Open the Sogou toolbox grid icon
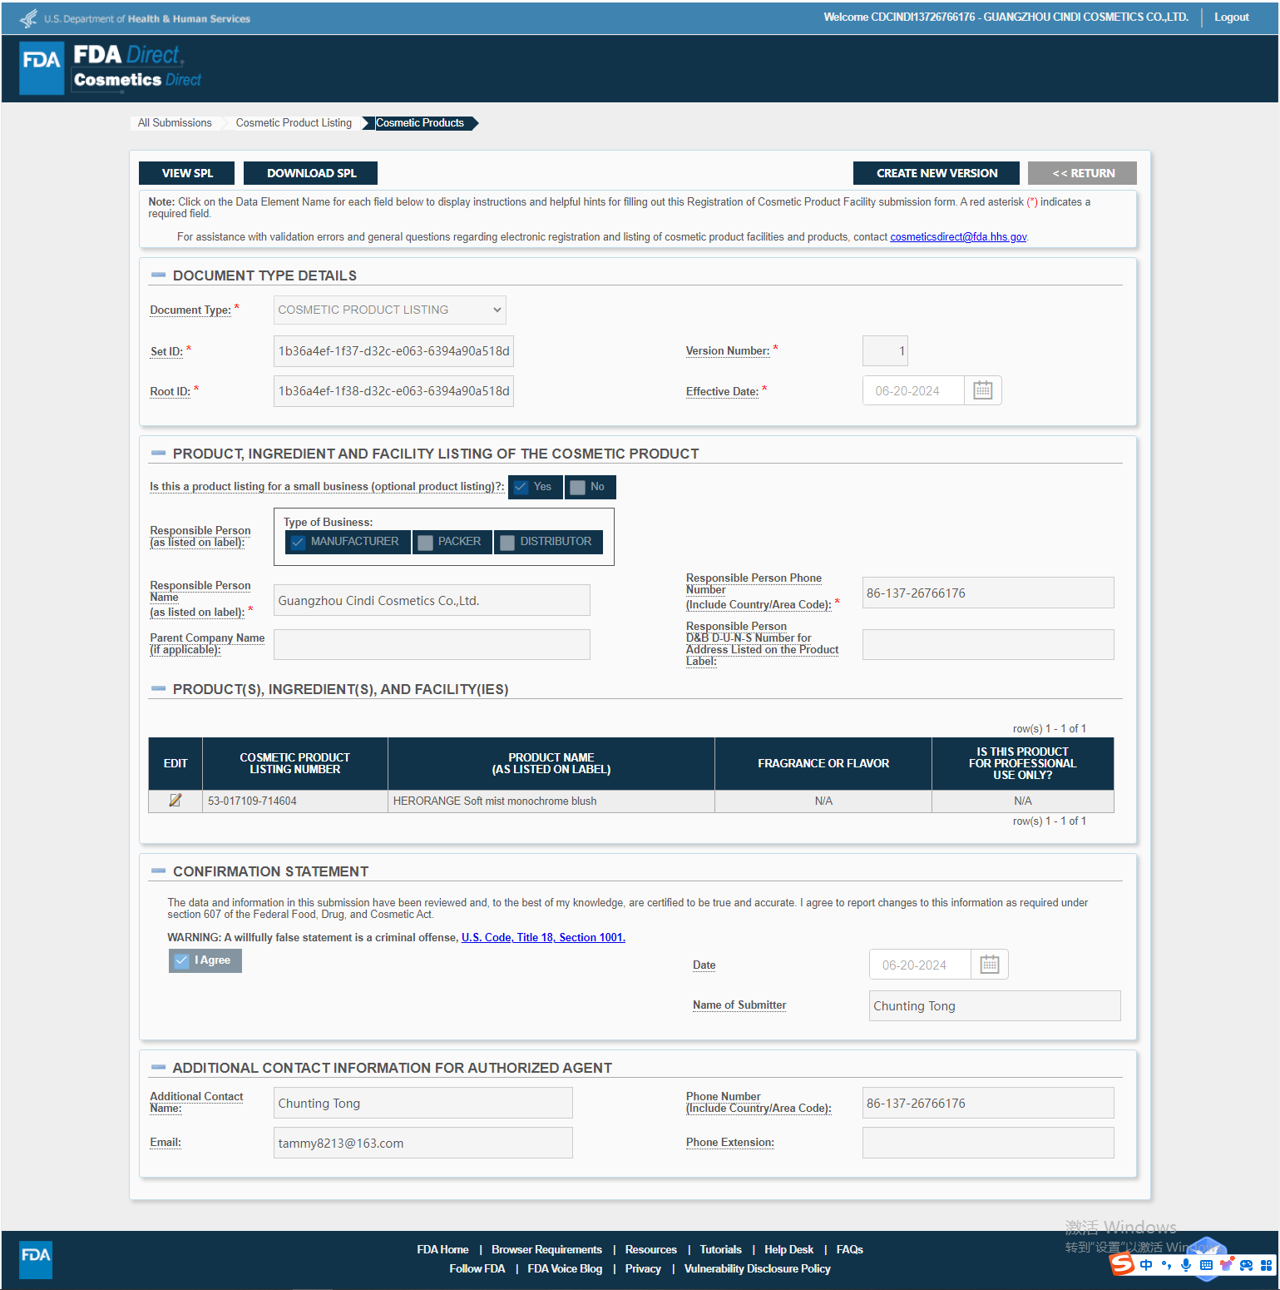 pyautogui.click(x=1266, y=1265)
